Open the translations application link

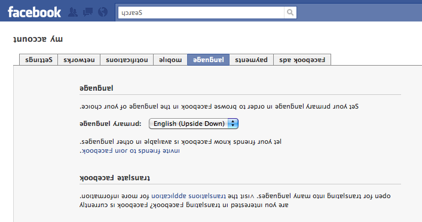click(188, 196)
